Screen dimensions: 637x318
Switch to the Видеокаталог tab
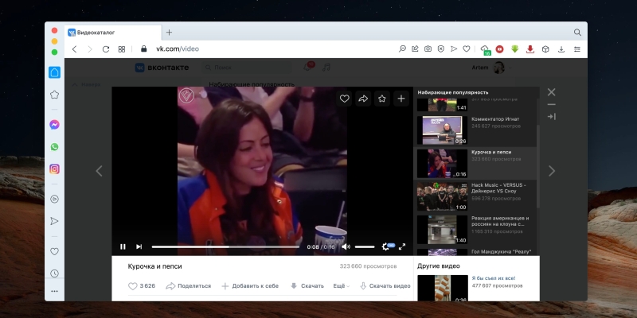(113, 33)
